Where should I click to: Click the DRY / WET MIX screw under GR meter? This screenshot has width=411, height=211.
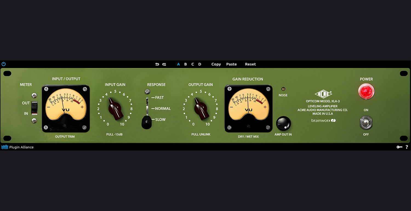coord(248,126)
